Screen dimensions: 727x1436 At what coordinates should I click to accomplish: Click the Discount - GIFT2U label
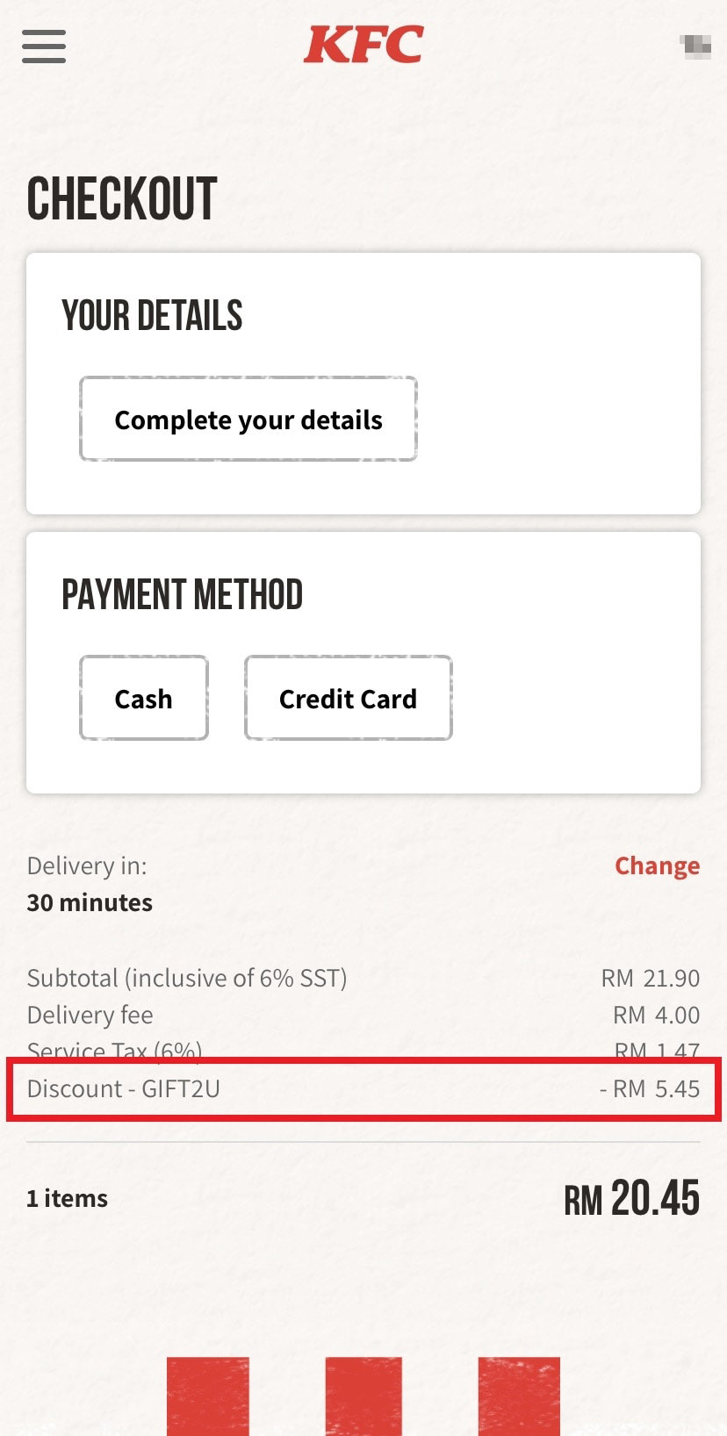tap(124, 1088)
